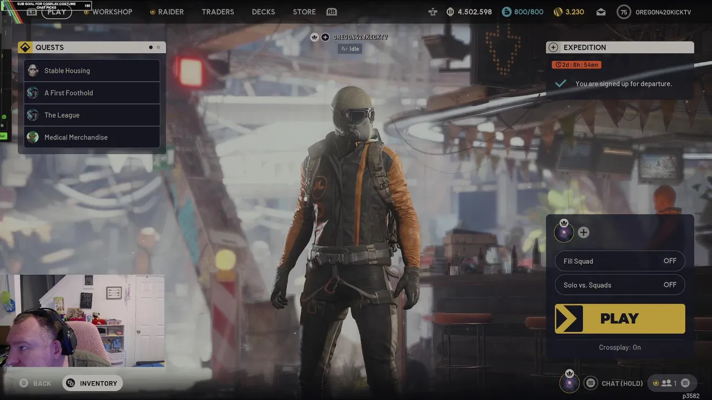Image resolution: width=712 pixels, height=400 pixels.
Task: Click the party members count icon
Action: click(x=666, y=383)
